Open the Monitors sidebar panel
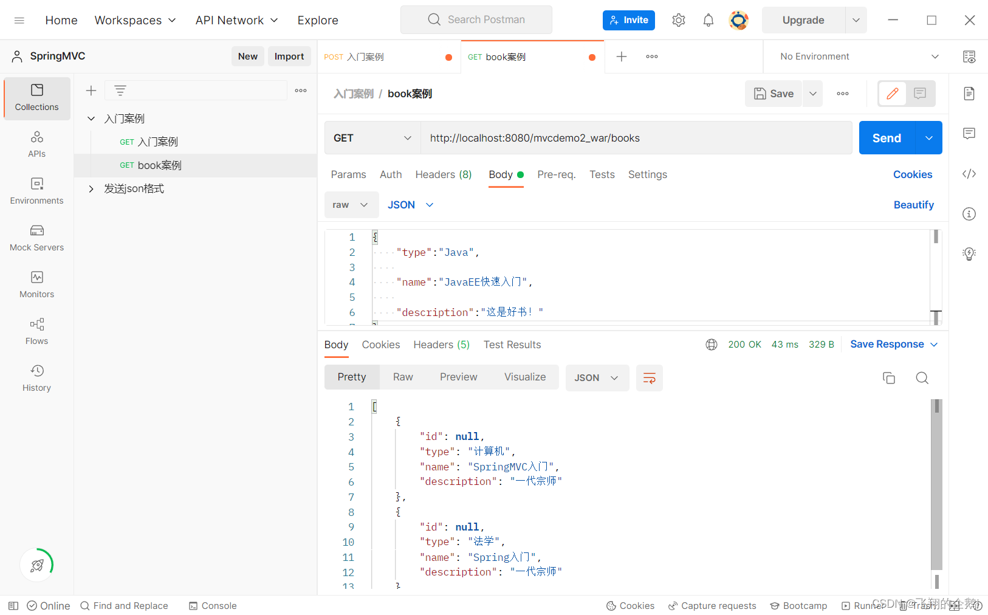The height and width of the screenshot is (615, 988). pyautogui.click(x=37, y=285)
